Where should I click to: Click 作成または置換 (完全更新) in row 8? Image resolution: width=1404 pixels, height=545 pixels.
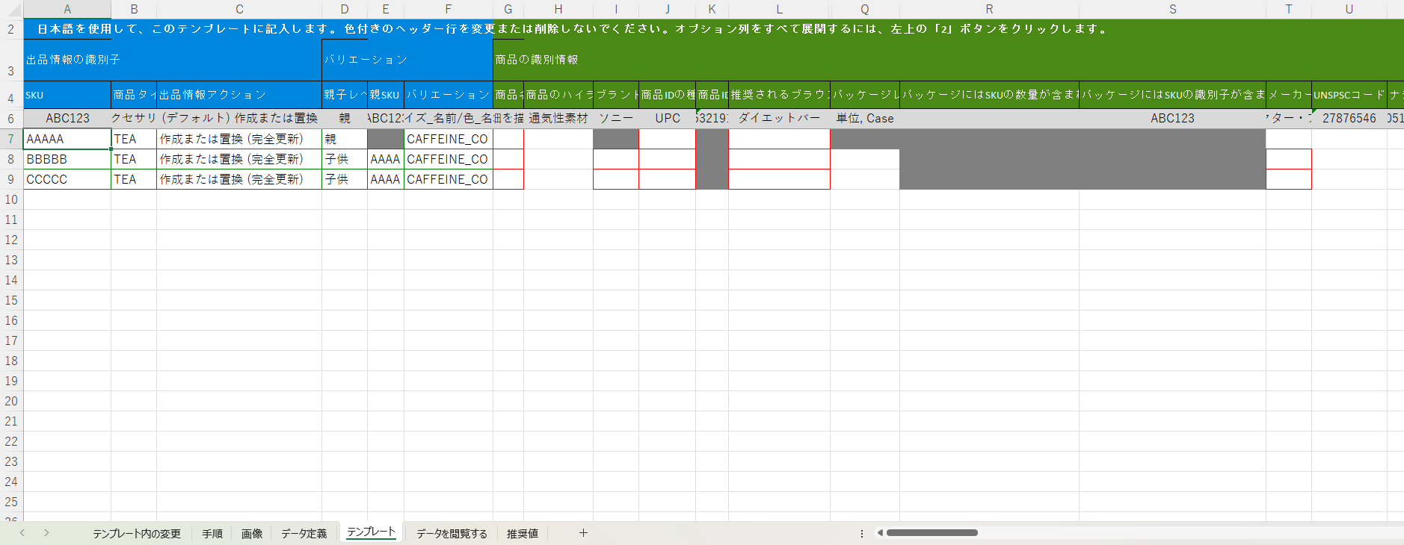pos(239,159)
